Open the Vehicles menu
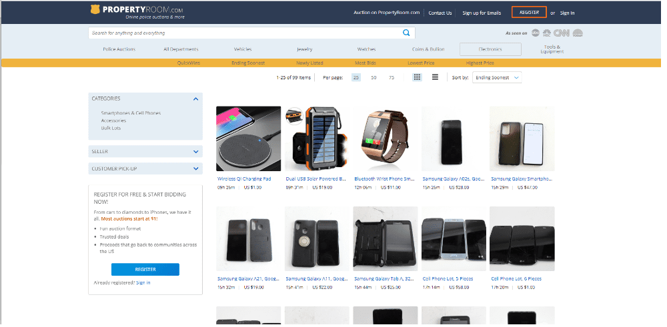The height and width of the screenshot is (327, 667). (243, 49)
